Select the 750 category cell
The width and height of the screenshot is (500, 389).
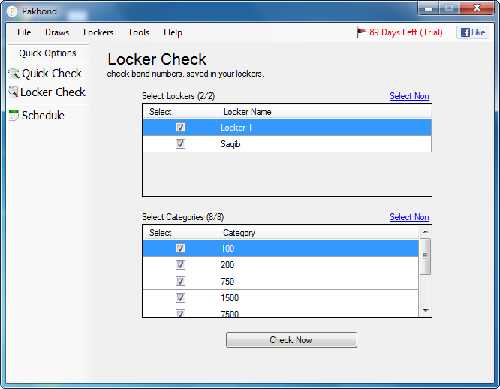[318, 282]
